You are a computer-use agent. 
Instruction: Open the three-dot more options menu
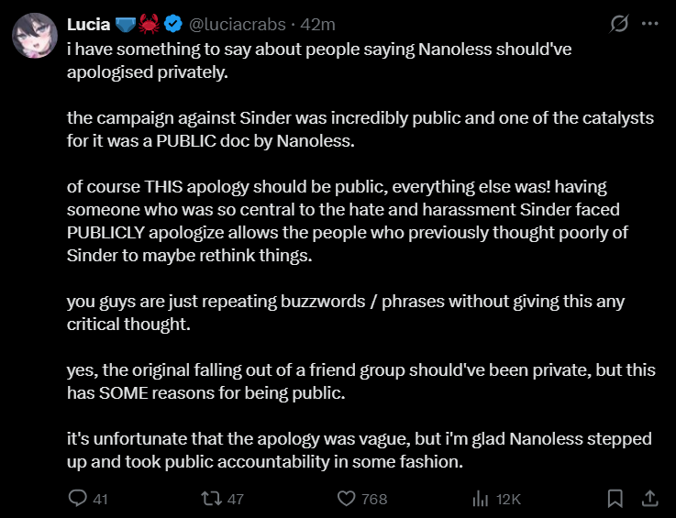click(x=649, y=24)
